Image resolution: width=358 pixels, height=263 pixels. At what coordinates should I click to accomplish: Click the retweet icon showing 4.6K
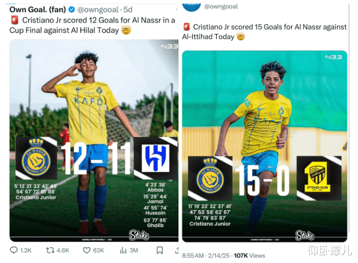point(50,250)
